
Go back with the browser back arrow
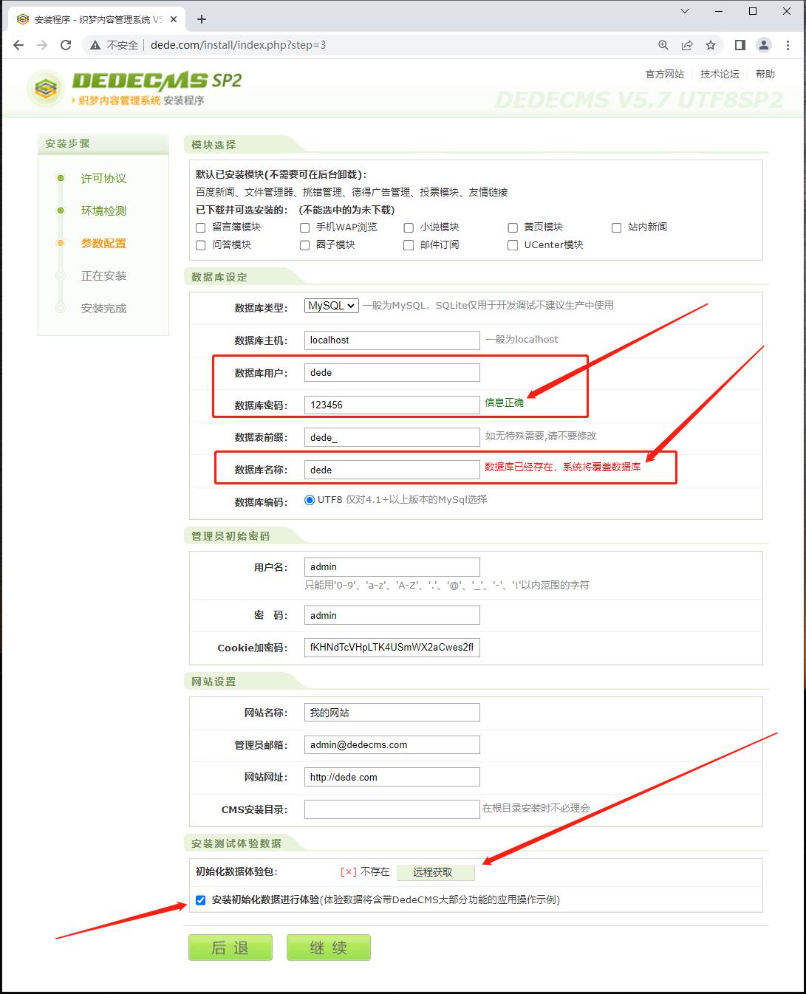click(18, 45)
